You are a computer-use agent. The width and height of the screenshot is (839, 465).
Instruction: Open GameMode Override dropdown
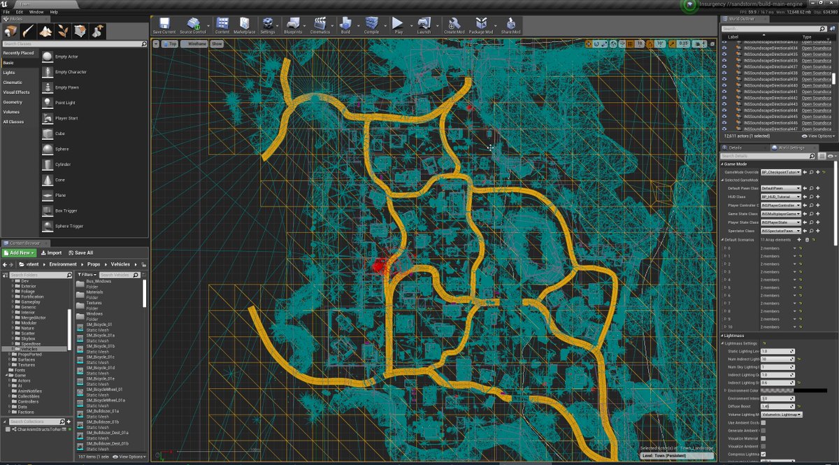click(780, 172)
